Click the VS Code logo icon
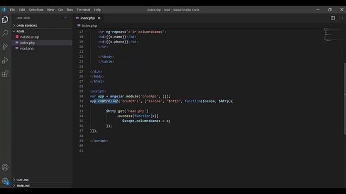 tap(3, 10)
